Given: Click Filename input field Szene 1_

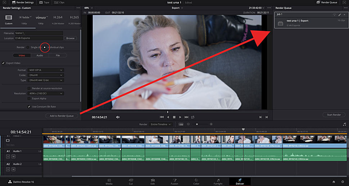Looking at the screenshot, I should click(39, 33).
